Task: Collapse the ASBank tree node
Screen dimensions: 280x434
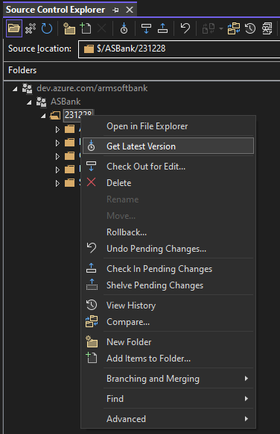Action: (29, 102)
